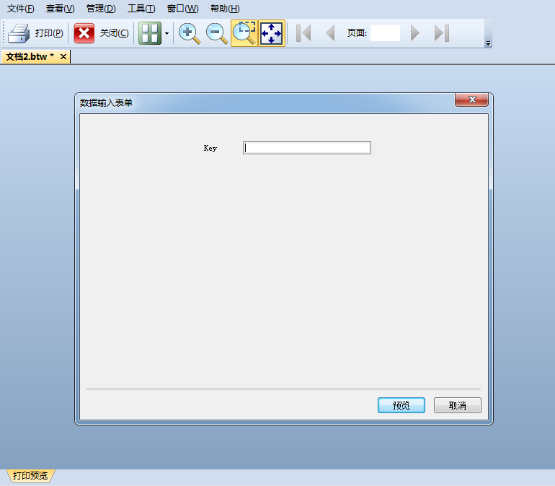Go to previous page using toolbar arrow
This screenshot has height=486, width=555.
[330, 33]
